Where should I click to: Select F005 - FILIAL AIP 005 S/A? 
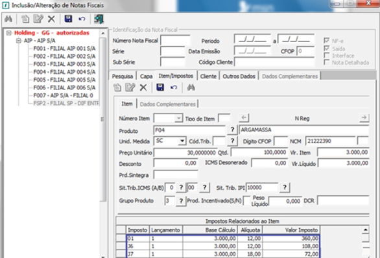click(x=64, y=80)
